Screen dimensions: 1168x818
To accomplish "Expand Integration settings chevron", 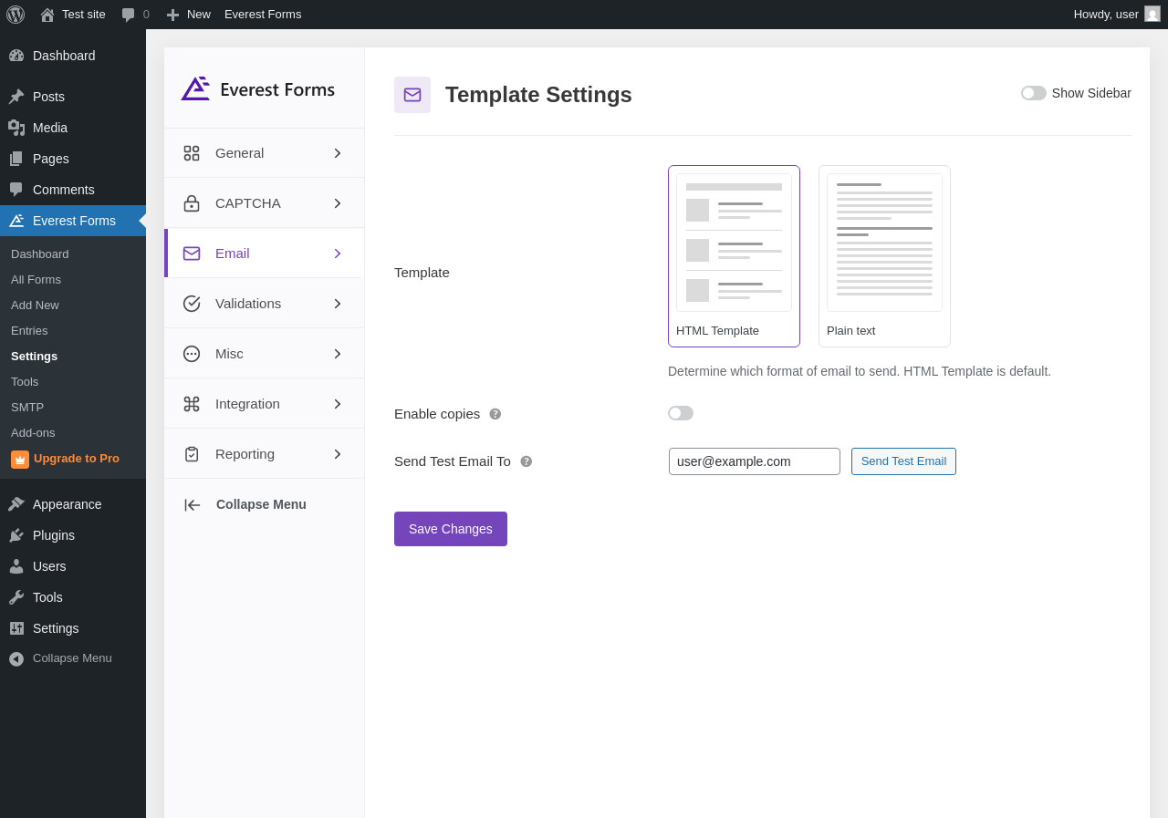I will pyautogui.click(x=338, y=404).
